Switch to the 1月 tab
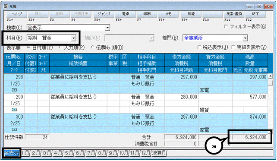Image resolution: width=277 pixels, height=161 pixels. coord(25,153)
